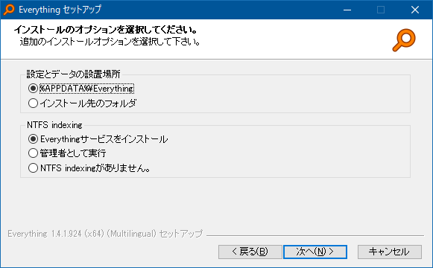The height and width of the screenshot is (268, 433).
Task: Click the 追加のインストールオプションを選択して下さい subtitle
Action: coord(110,42)
